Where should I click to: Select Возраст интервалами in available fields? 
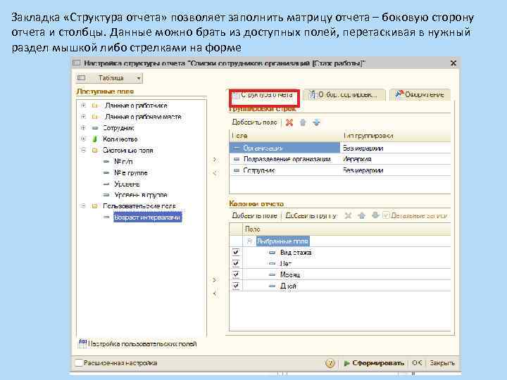(147, 217)
